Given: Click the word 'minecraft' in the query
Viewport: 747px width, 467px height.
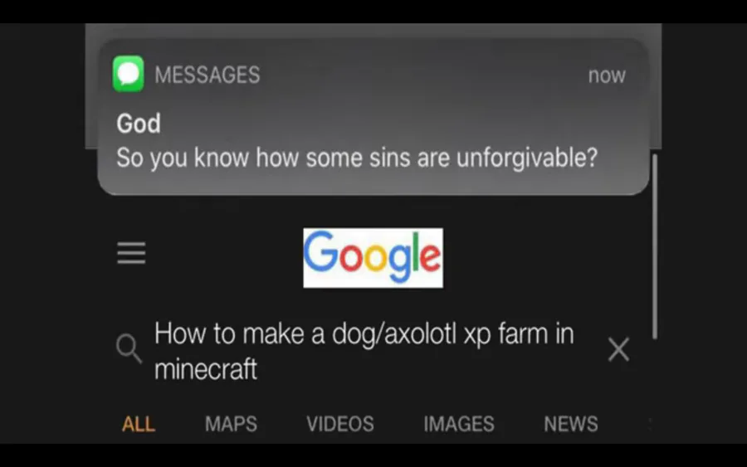Looking at the screenshot, I should coord(205,369).
